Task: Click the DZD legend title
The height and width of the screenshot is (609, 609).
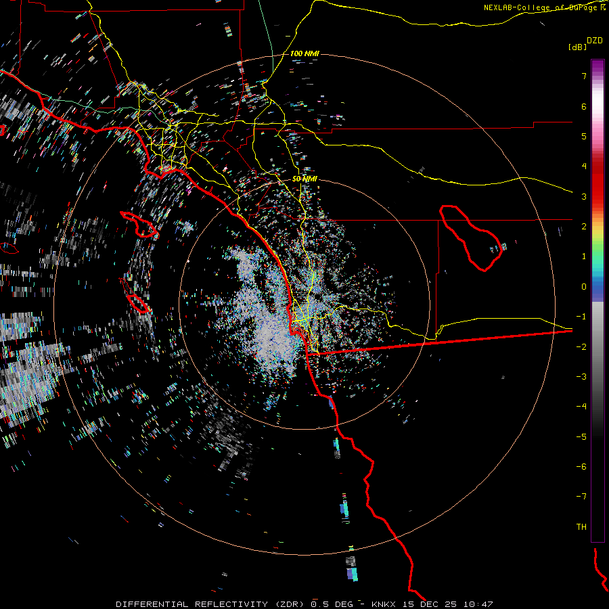Action: [x=595, y=41]
